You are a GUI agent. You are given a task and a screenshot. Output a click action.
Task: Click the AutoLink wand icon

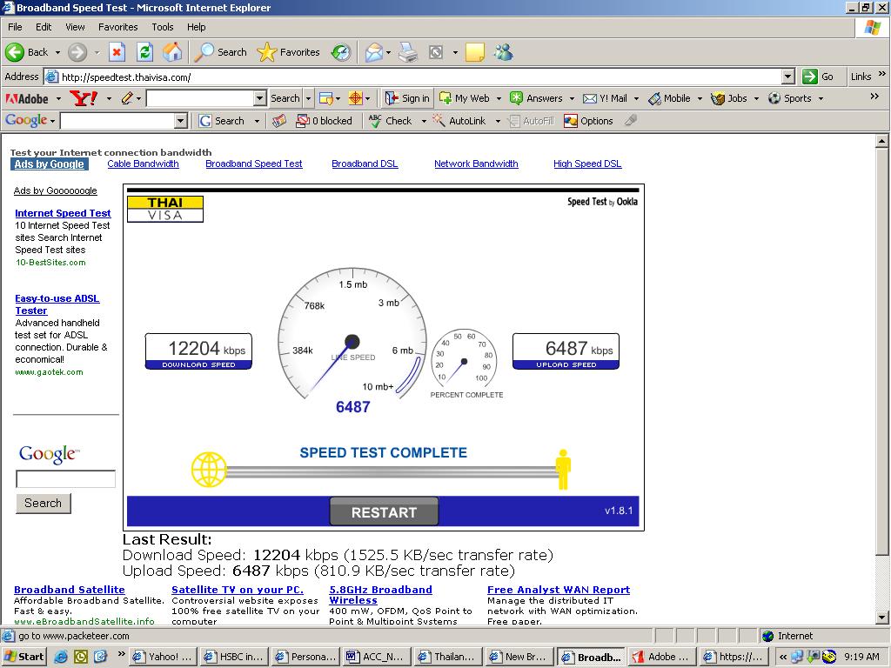(x=439, y=120)
